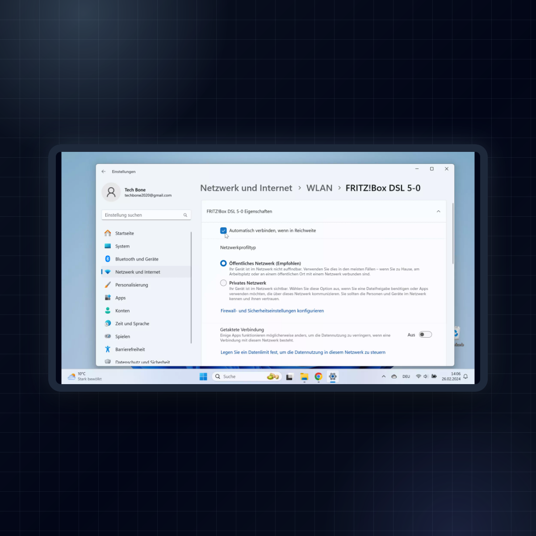Launch Google Chrome from the taskbar
The image size is (536, 536).
[318, 377]
